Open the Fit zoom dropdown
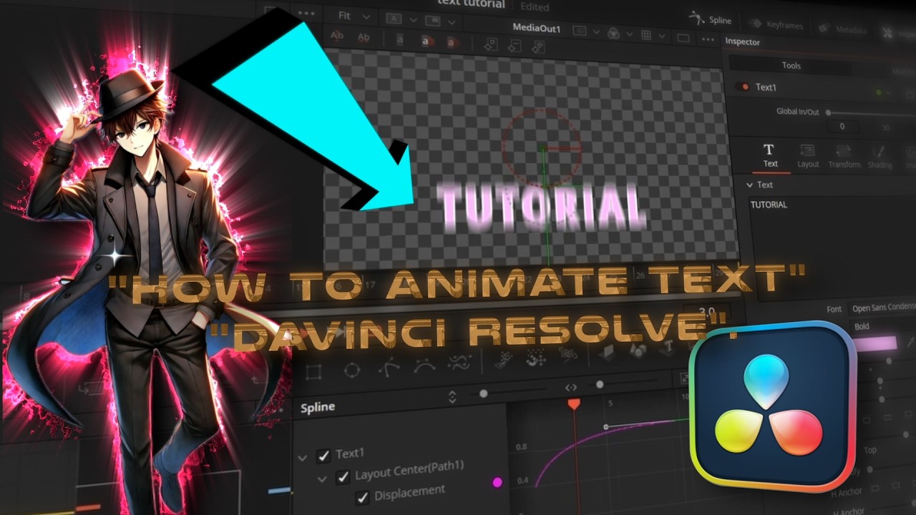 (354, 16)
